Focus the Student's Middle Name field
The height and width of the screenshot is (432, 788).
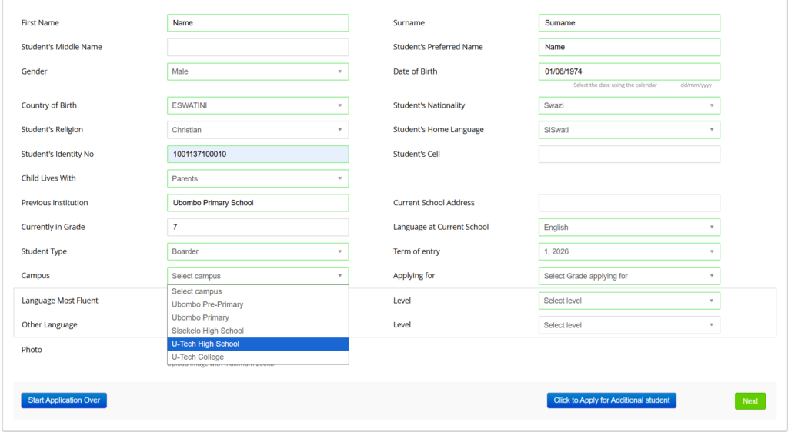point(258,47)
